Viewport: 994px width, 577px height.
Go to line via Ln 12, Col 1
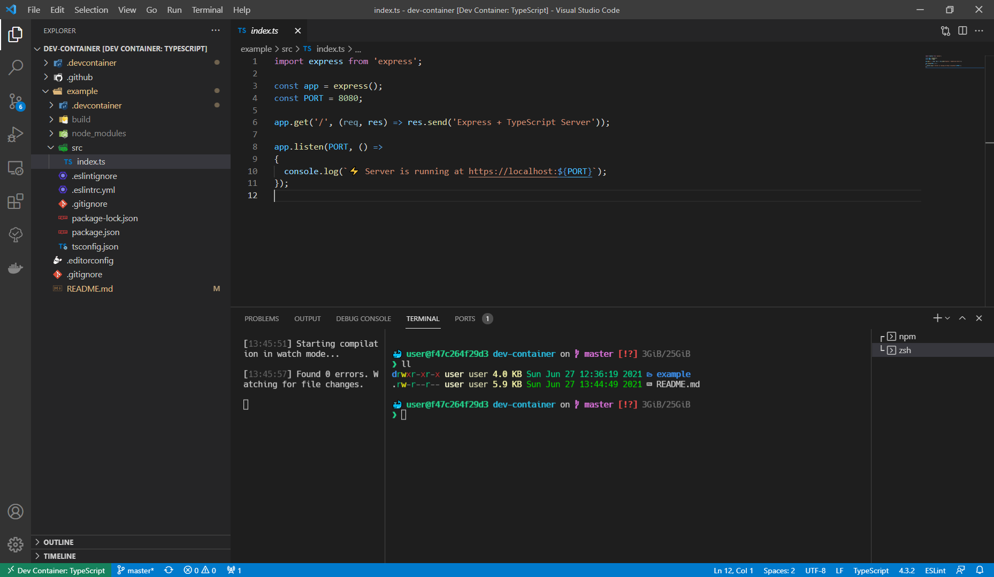pos(733,571)
